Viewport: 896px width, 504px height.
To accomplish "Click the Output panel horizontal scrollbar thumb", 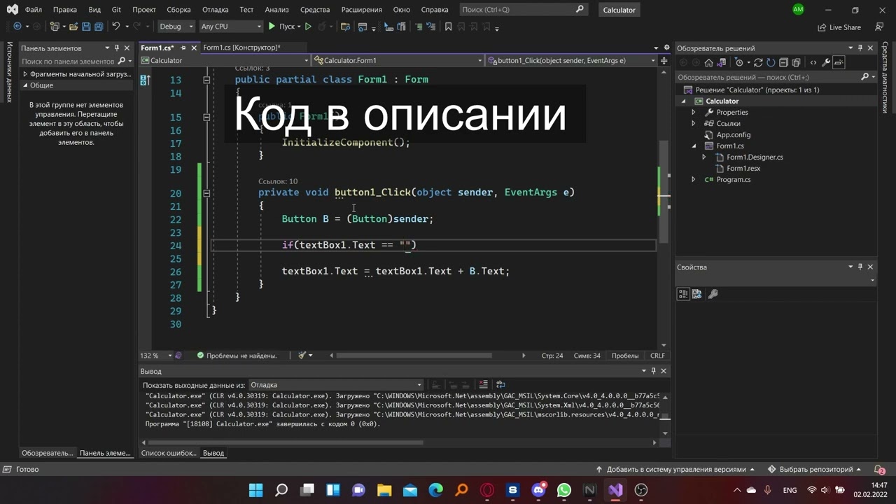I will pos(286,442).
